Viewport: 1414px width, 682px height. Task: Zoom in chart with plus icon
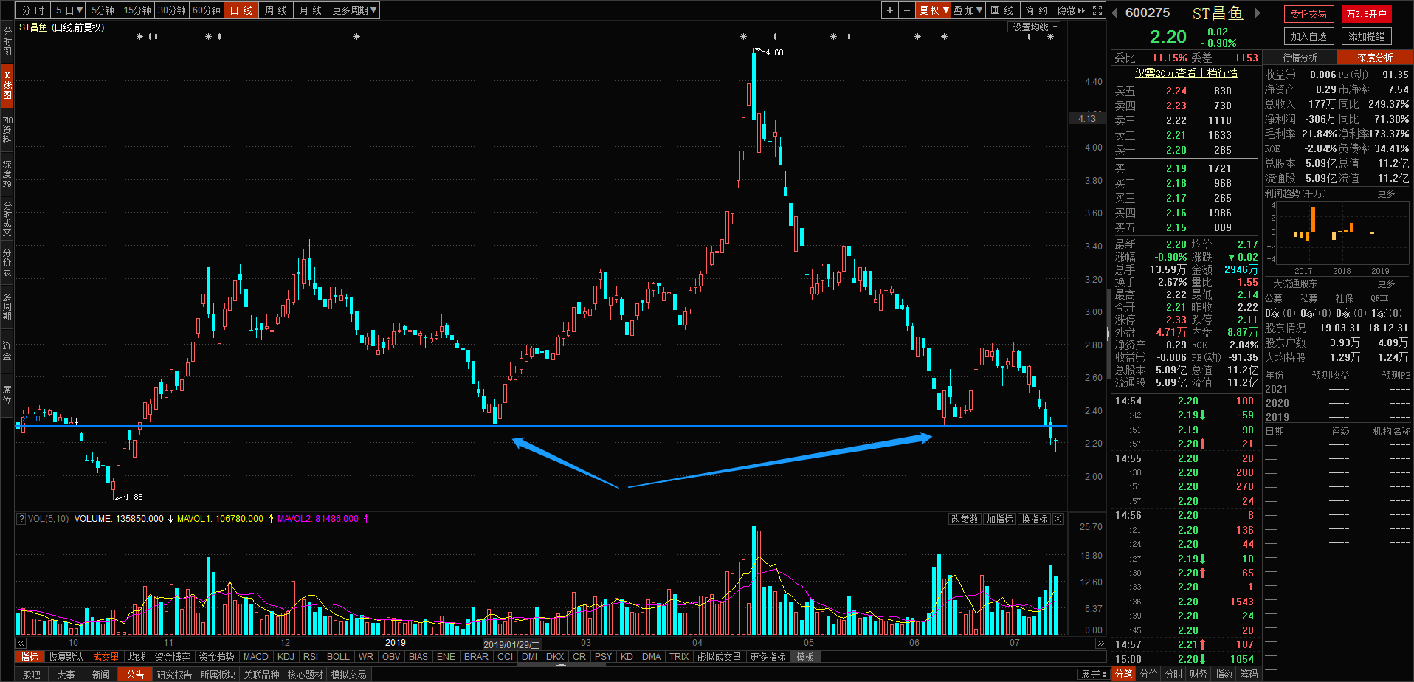click(x=890, y=10)
